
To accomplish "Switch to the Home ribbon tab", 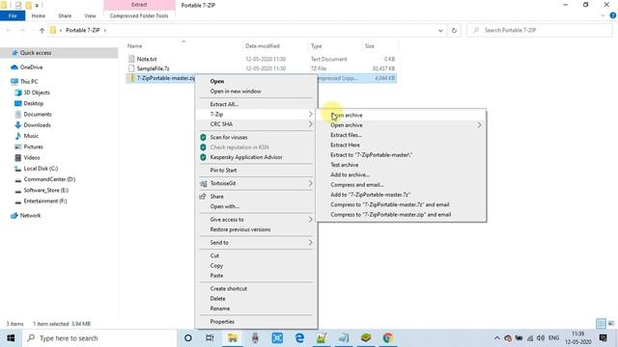I will click(x=39, y=15).
